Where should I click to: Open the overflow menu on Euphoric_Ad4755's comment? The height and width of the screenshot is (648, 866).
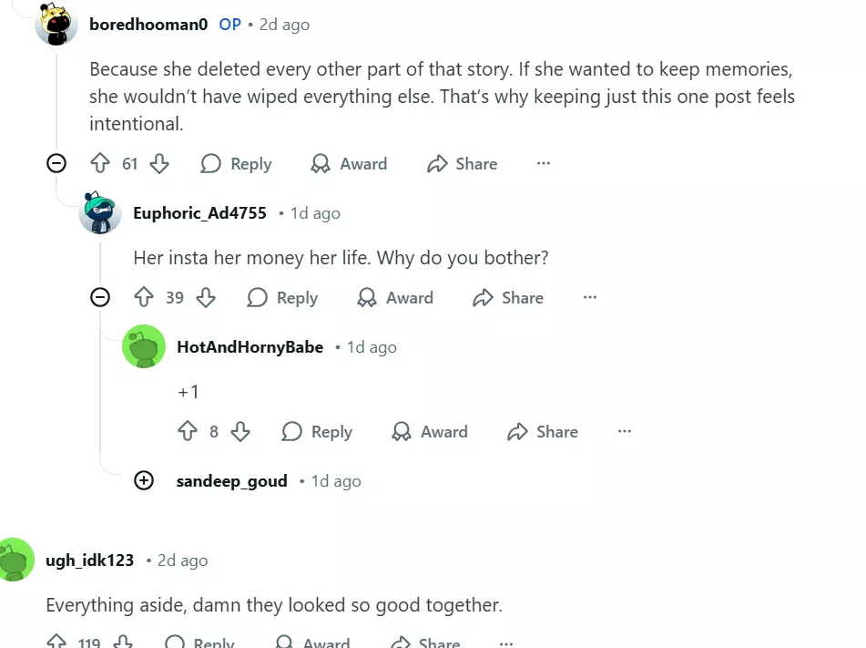[590, 298]
